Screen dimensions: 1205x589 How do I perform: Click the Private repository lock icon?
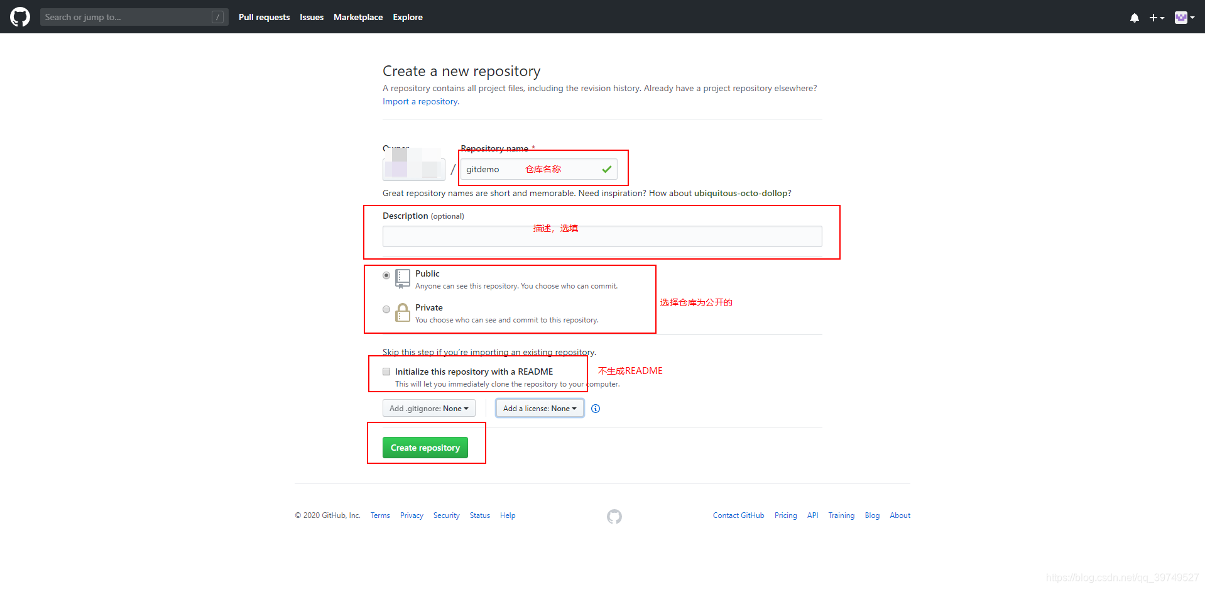403,312
